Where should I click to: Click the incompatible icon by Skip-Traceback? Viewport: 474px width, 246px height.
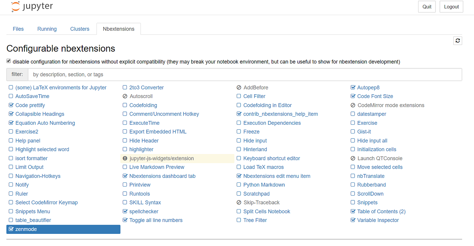(239, 202)
